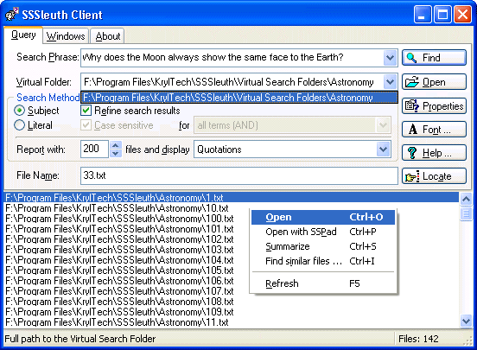Image resolution: width=477 pixels, height=350 pixels.
Task: Choose Open in the context menu
Action: pos(323,217)
